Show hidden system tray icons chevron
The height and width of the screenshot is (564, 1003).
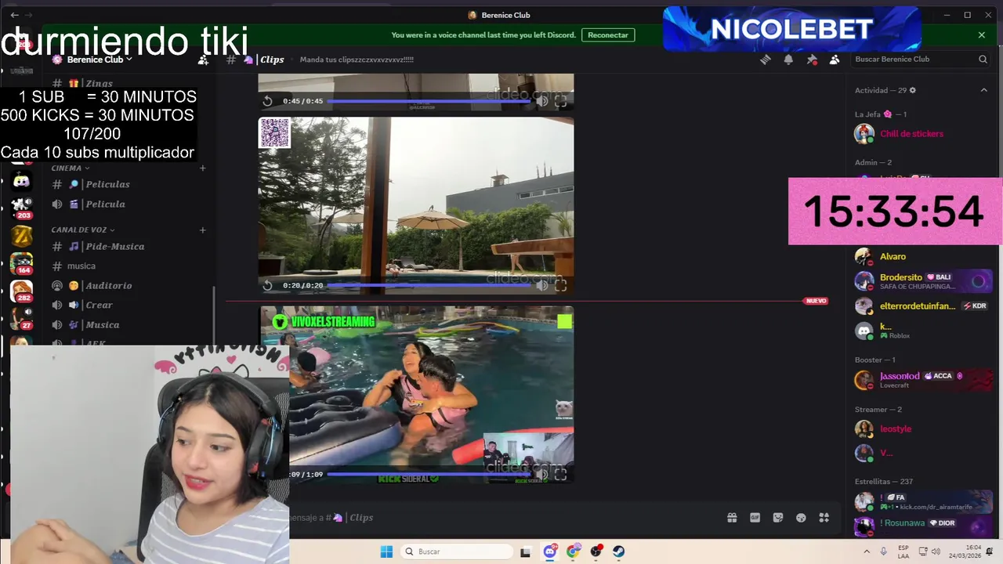tap(867, 551)
